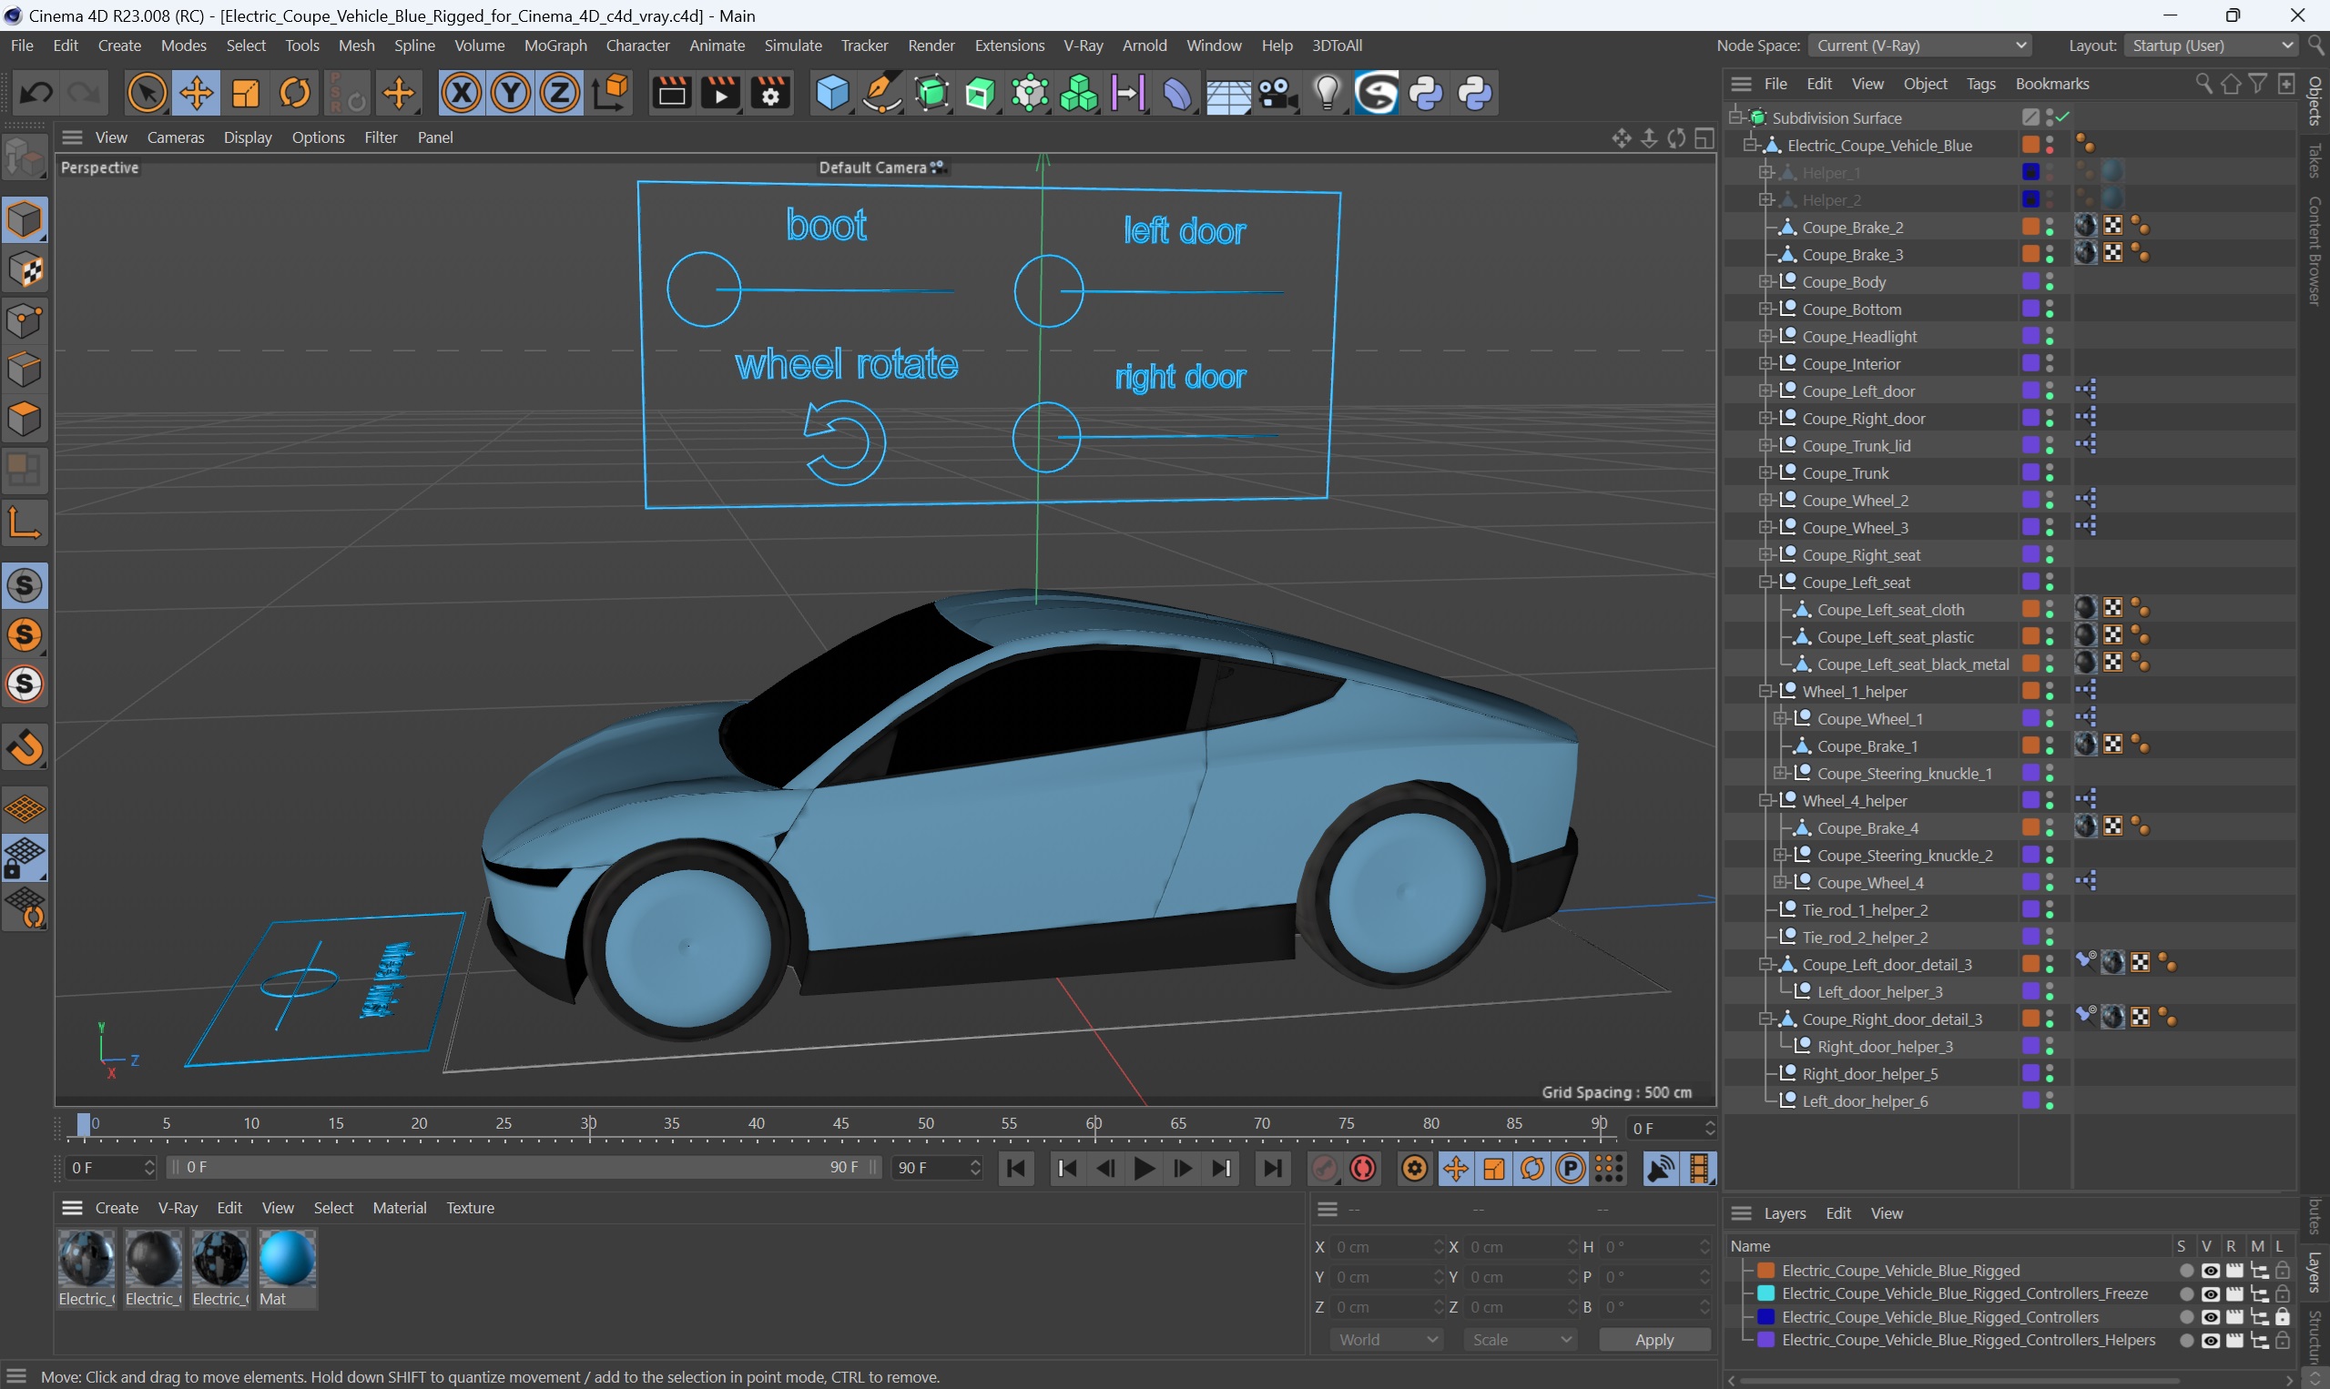Viewport: 2330px width, 1389px height.
Task: Click the Make Editable icon in left palette
Action: [x=25, y=157]
